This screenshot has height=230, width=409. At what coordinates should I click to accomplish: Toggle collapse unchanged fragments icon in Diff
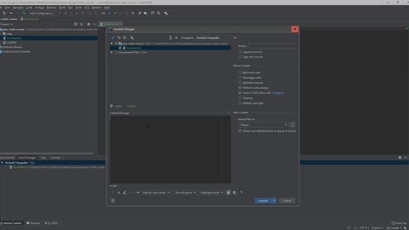[x=228, y=192]
